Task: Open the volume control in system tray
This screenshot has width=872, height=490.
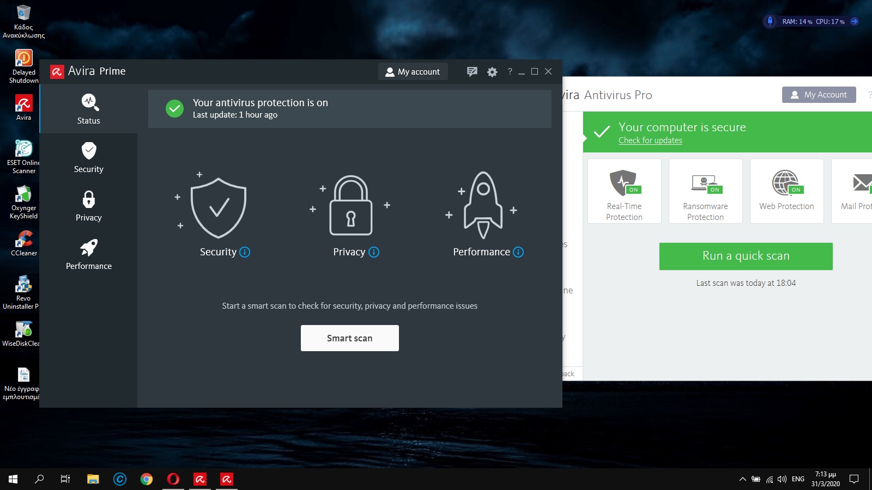Action: coord(782,479)
